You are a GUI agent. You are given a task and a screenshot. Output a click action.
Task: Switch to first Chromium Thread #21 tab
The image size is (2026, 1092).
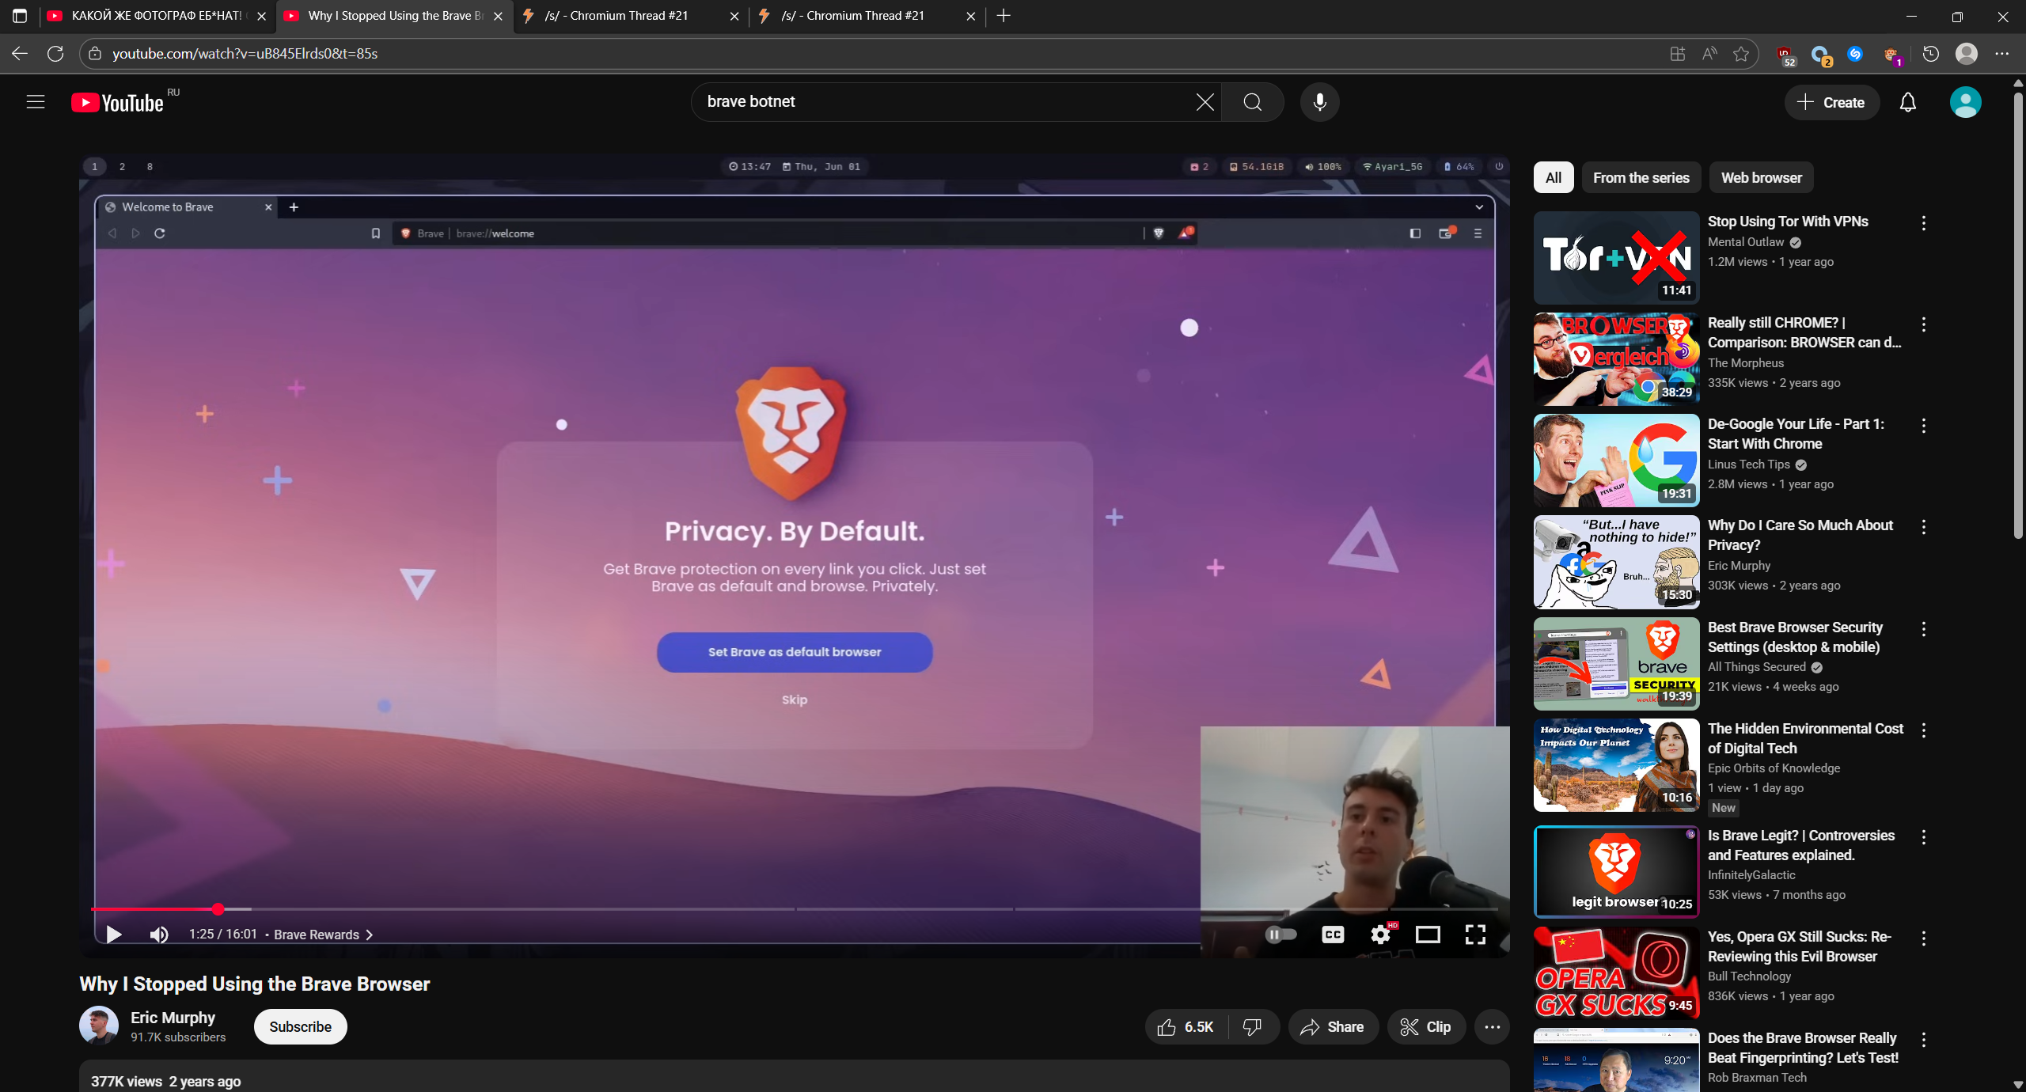click(617, 16)
